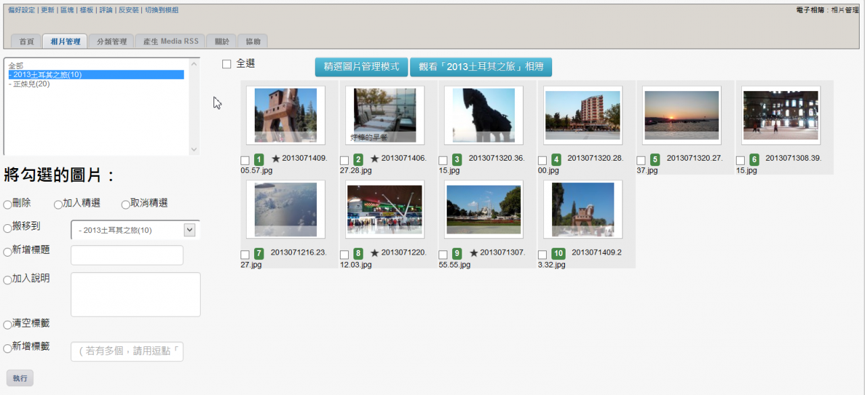This screenshot has height=395, width=865.
Task: Click the green number 6 badge
Action: pos(754,160)
